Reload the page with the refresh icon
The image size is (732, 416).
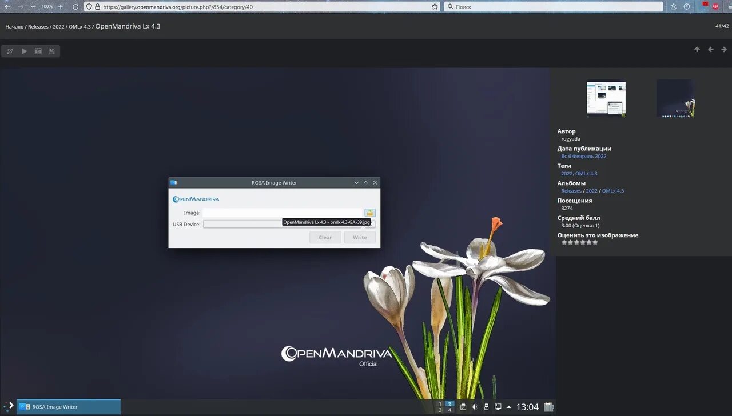tap(75, 6)
